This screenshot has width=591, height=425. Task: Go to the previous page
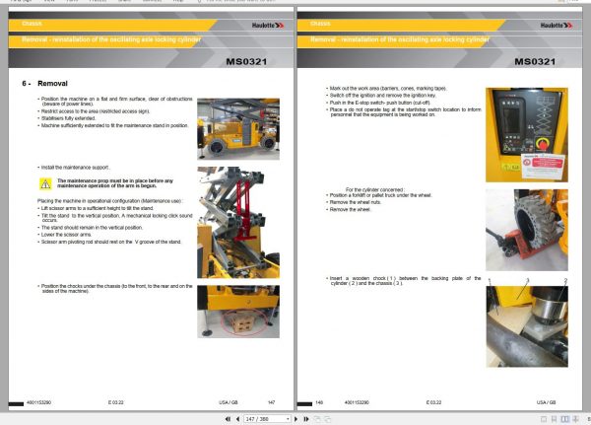(237, 419)
